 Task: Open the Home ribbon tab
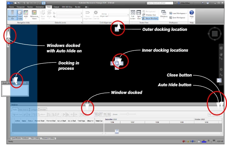(11, 7)
